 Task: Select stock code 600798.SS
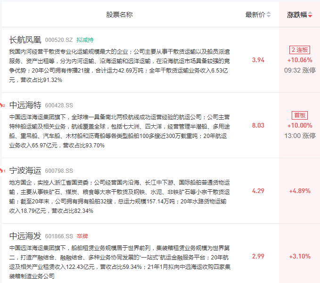[x=59, y=171]
